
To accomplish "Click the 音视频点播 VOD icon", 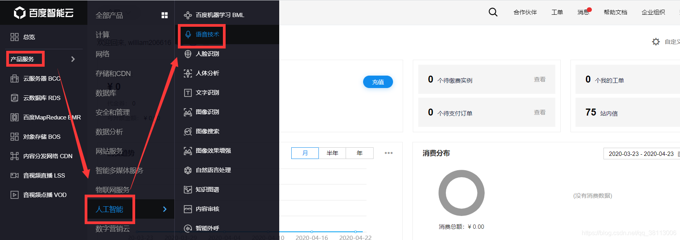I will 14,195.
